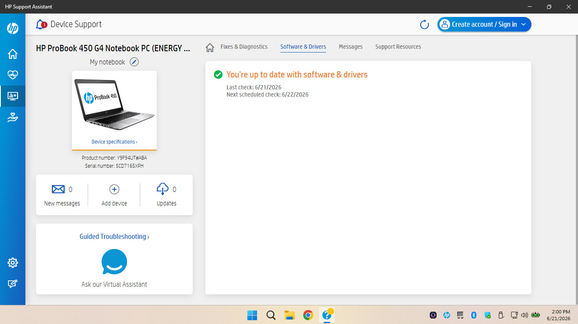Image resolution: width=578 pixels, height=324 pixels.
Task: Open the Home page from the sidebar
Action: pyautogui.click(x=13, y=54)
